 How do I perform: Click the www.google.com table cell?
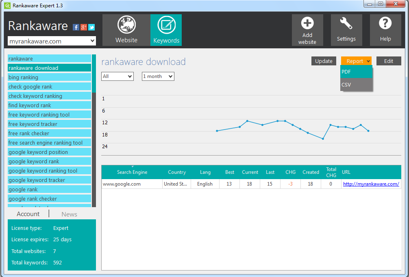click(x=132, y=184)
